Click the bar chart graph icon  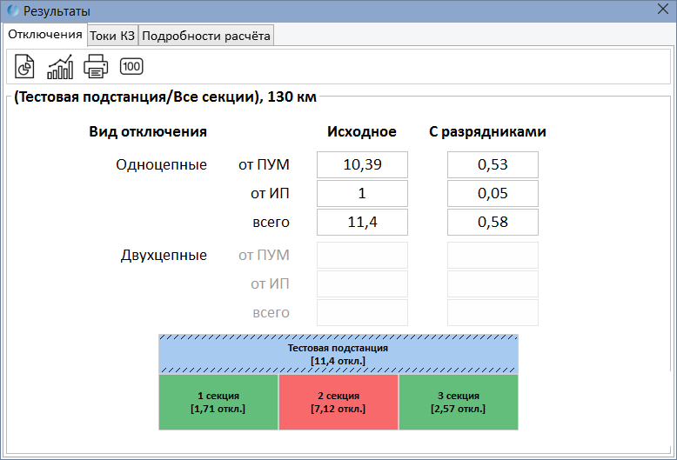tap(60, 66)
